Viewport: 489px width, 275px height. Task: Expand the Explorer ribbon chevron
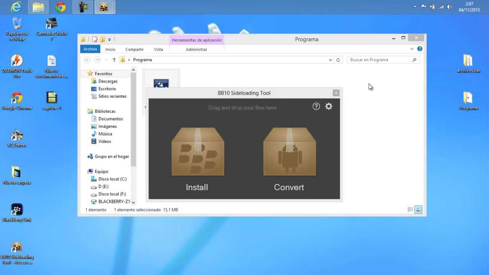pos(412,49)
